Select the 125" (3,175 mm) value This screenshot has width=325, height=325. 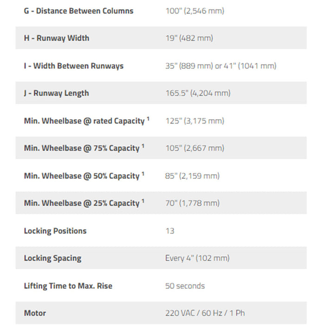click(195, 121)
